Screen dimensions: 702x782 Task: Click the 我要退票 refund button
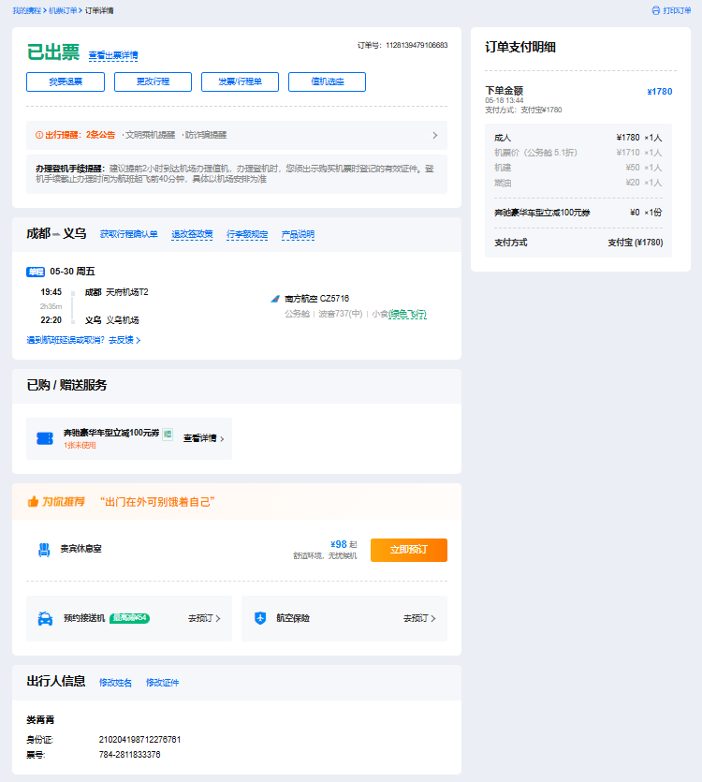[66, 81]
